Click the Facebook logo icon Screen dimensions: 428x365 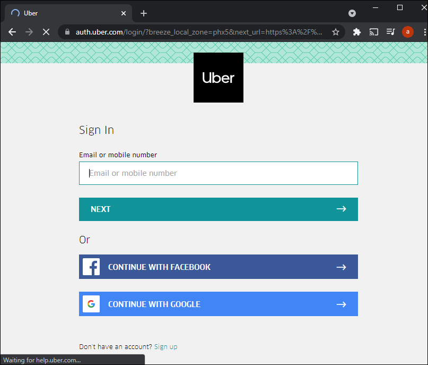[x=91, y=267]
